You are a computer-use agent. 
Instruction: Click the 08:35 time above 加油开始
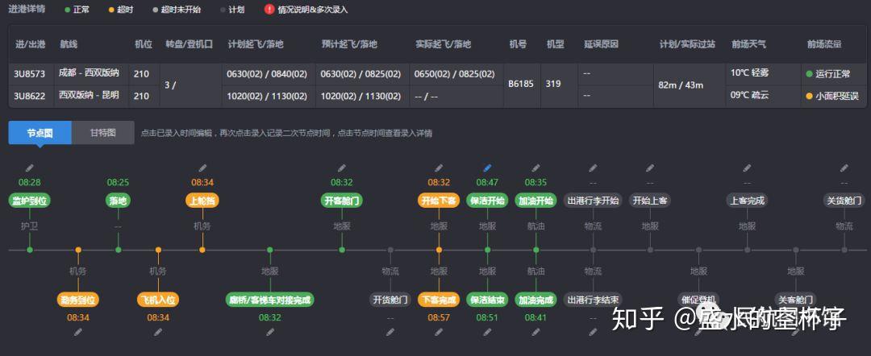click(x=536, y=183)
